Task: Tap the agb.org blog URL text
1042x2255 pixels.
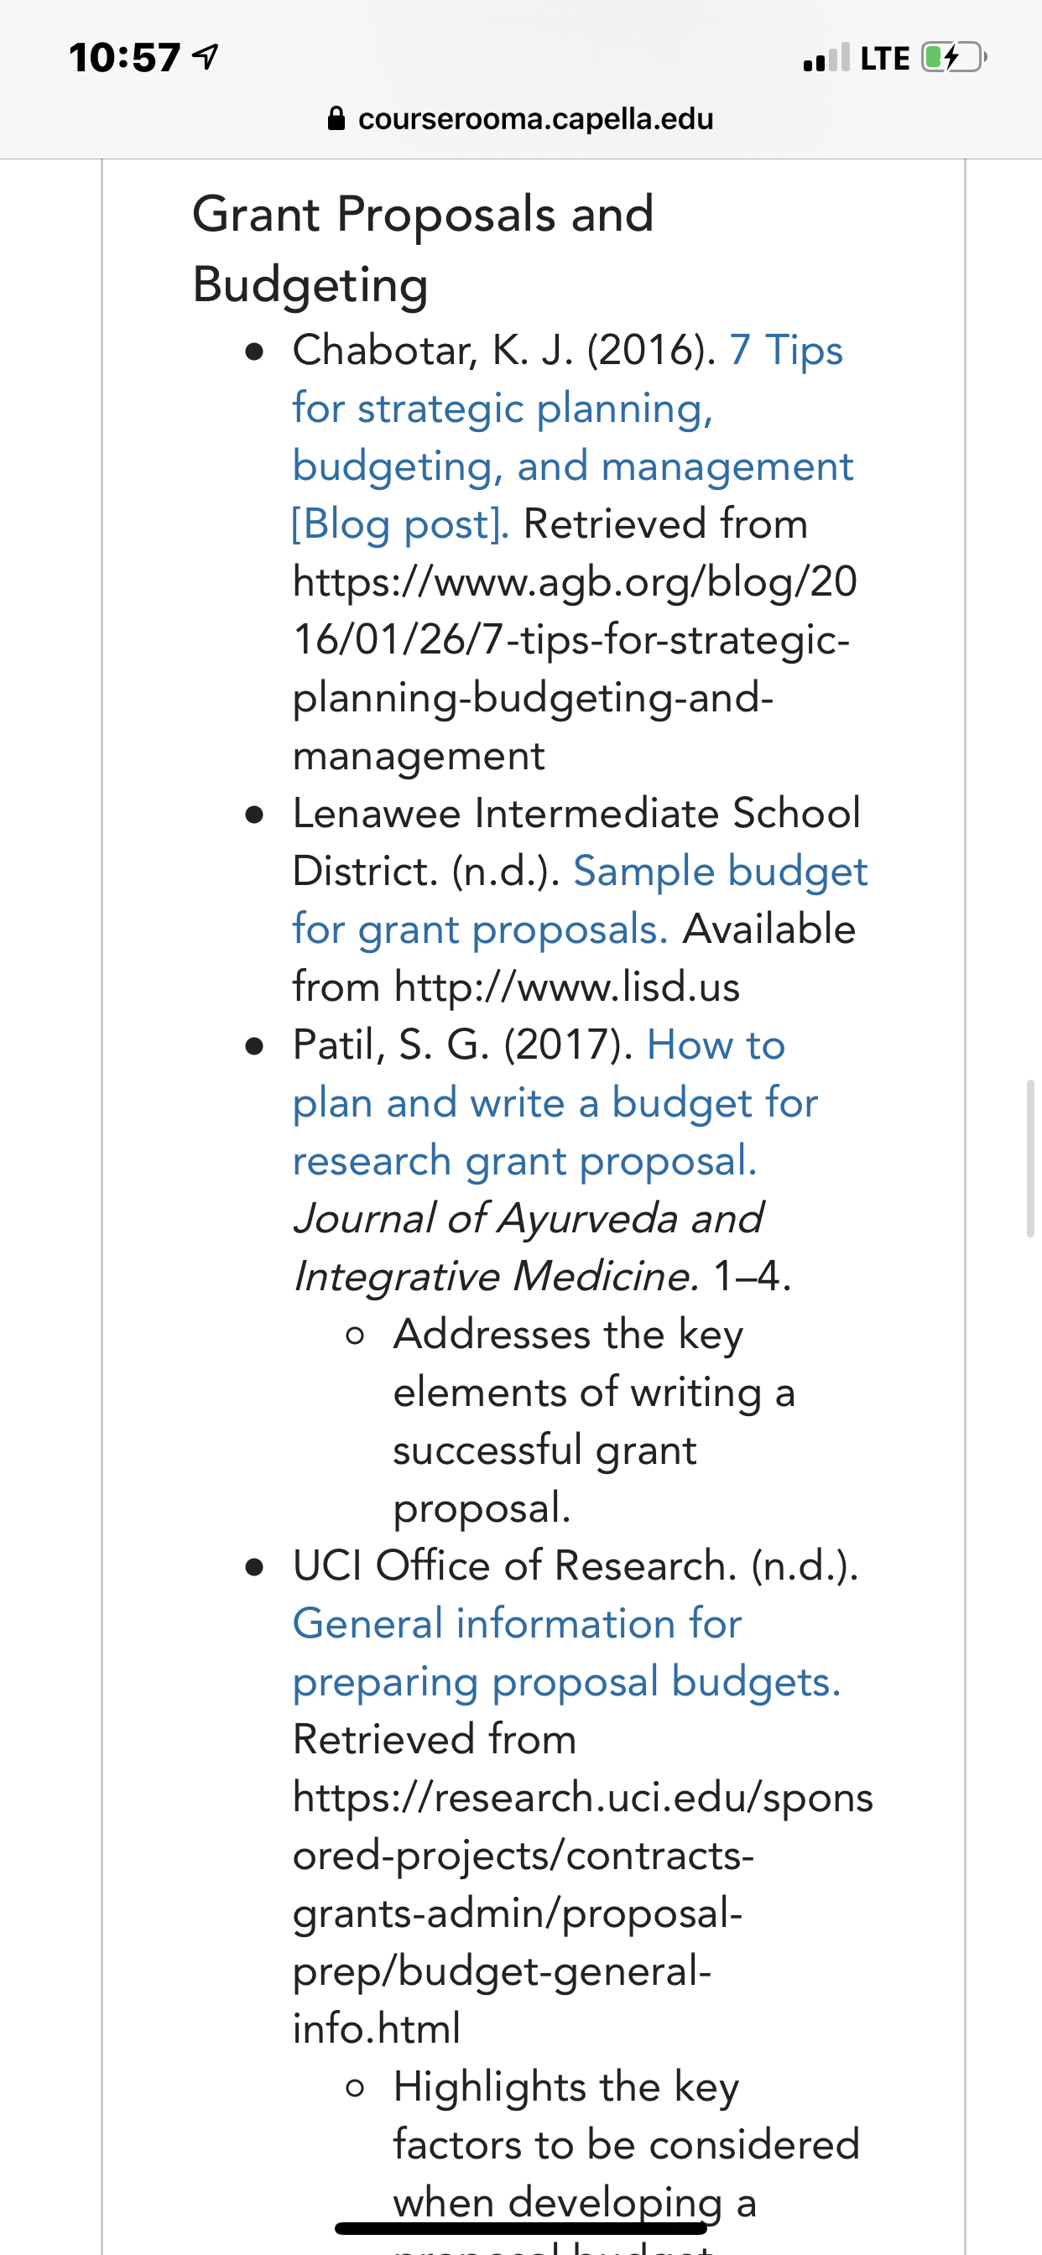Action: (575, 668)
